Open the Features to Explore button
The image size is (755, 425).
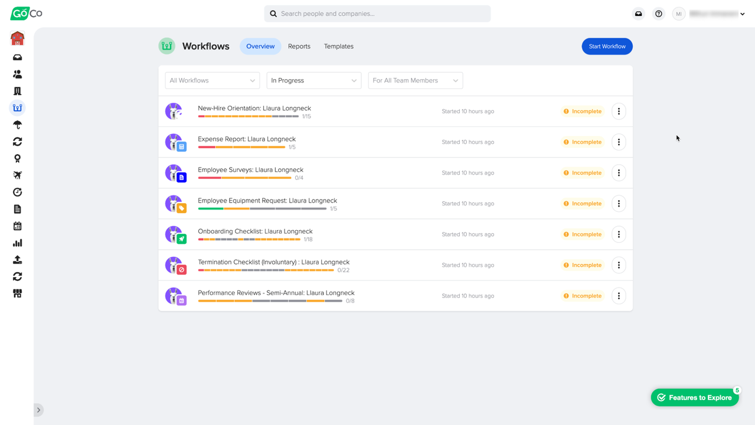pos(694,397)
